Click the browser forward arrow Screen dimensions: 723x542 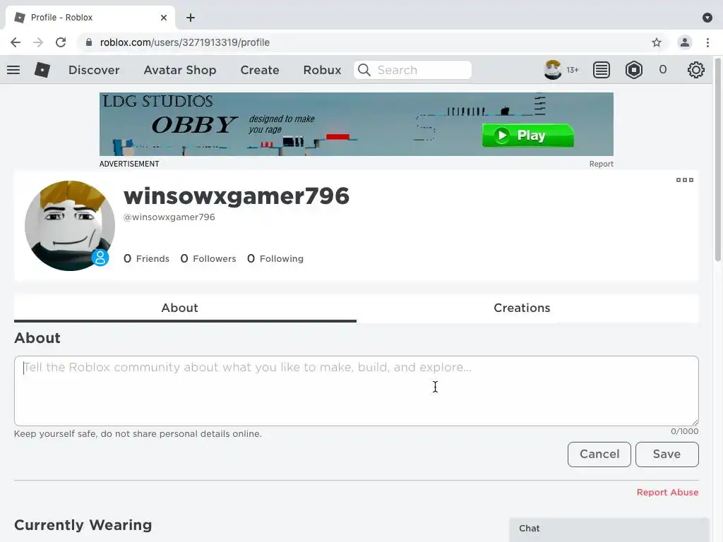(38, 42)
